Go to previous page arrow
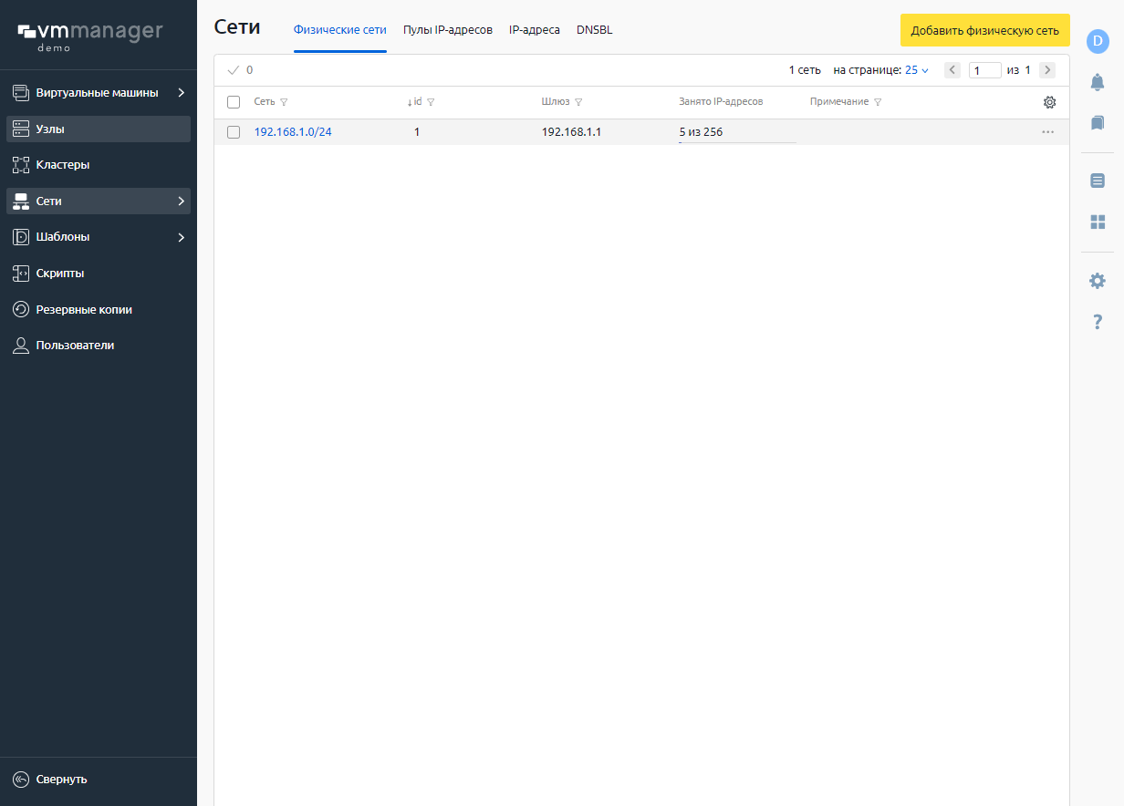The image size is (1124, 806). 952,70
